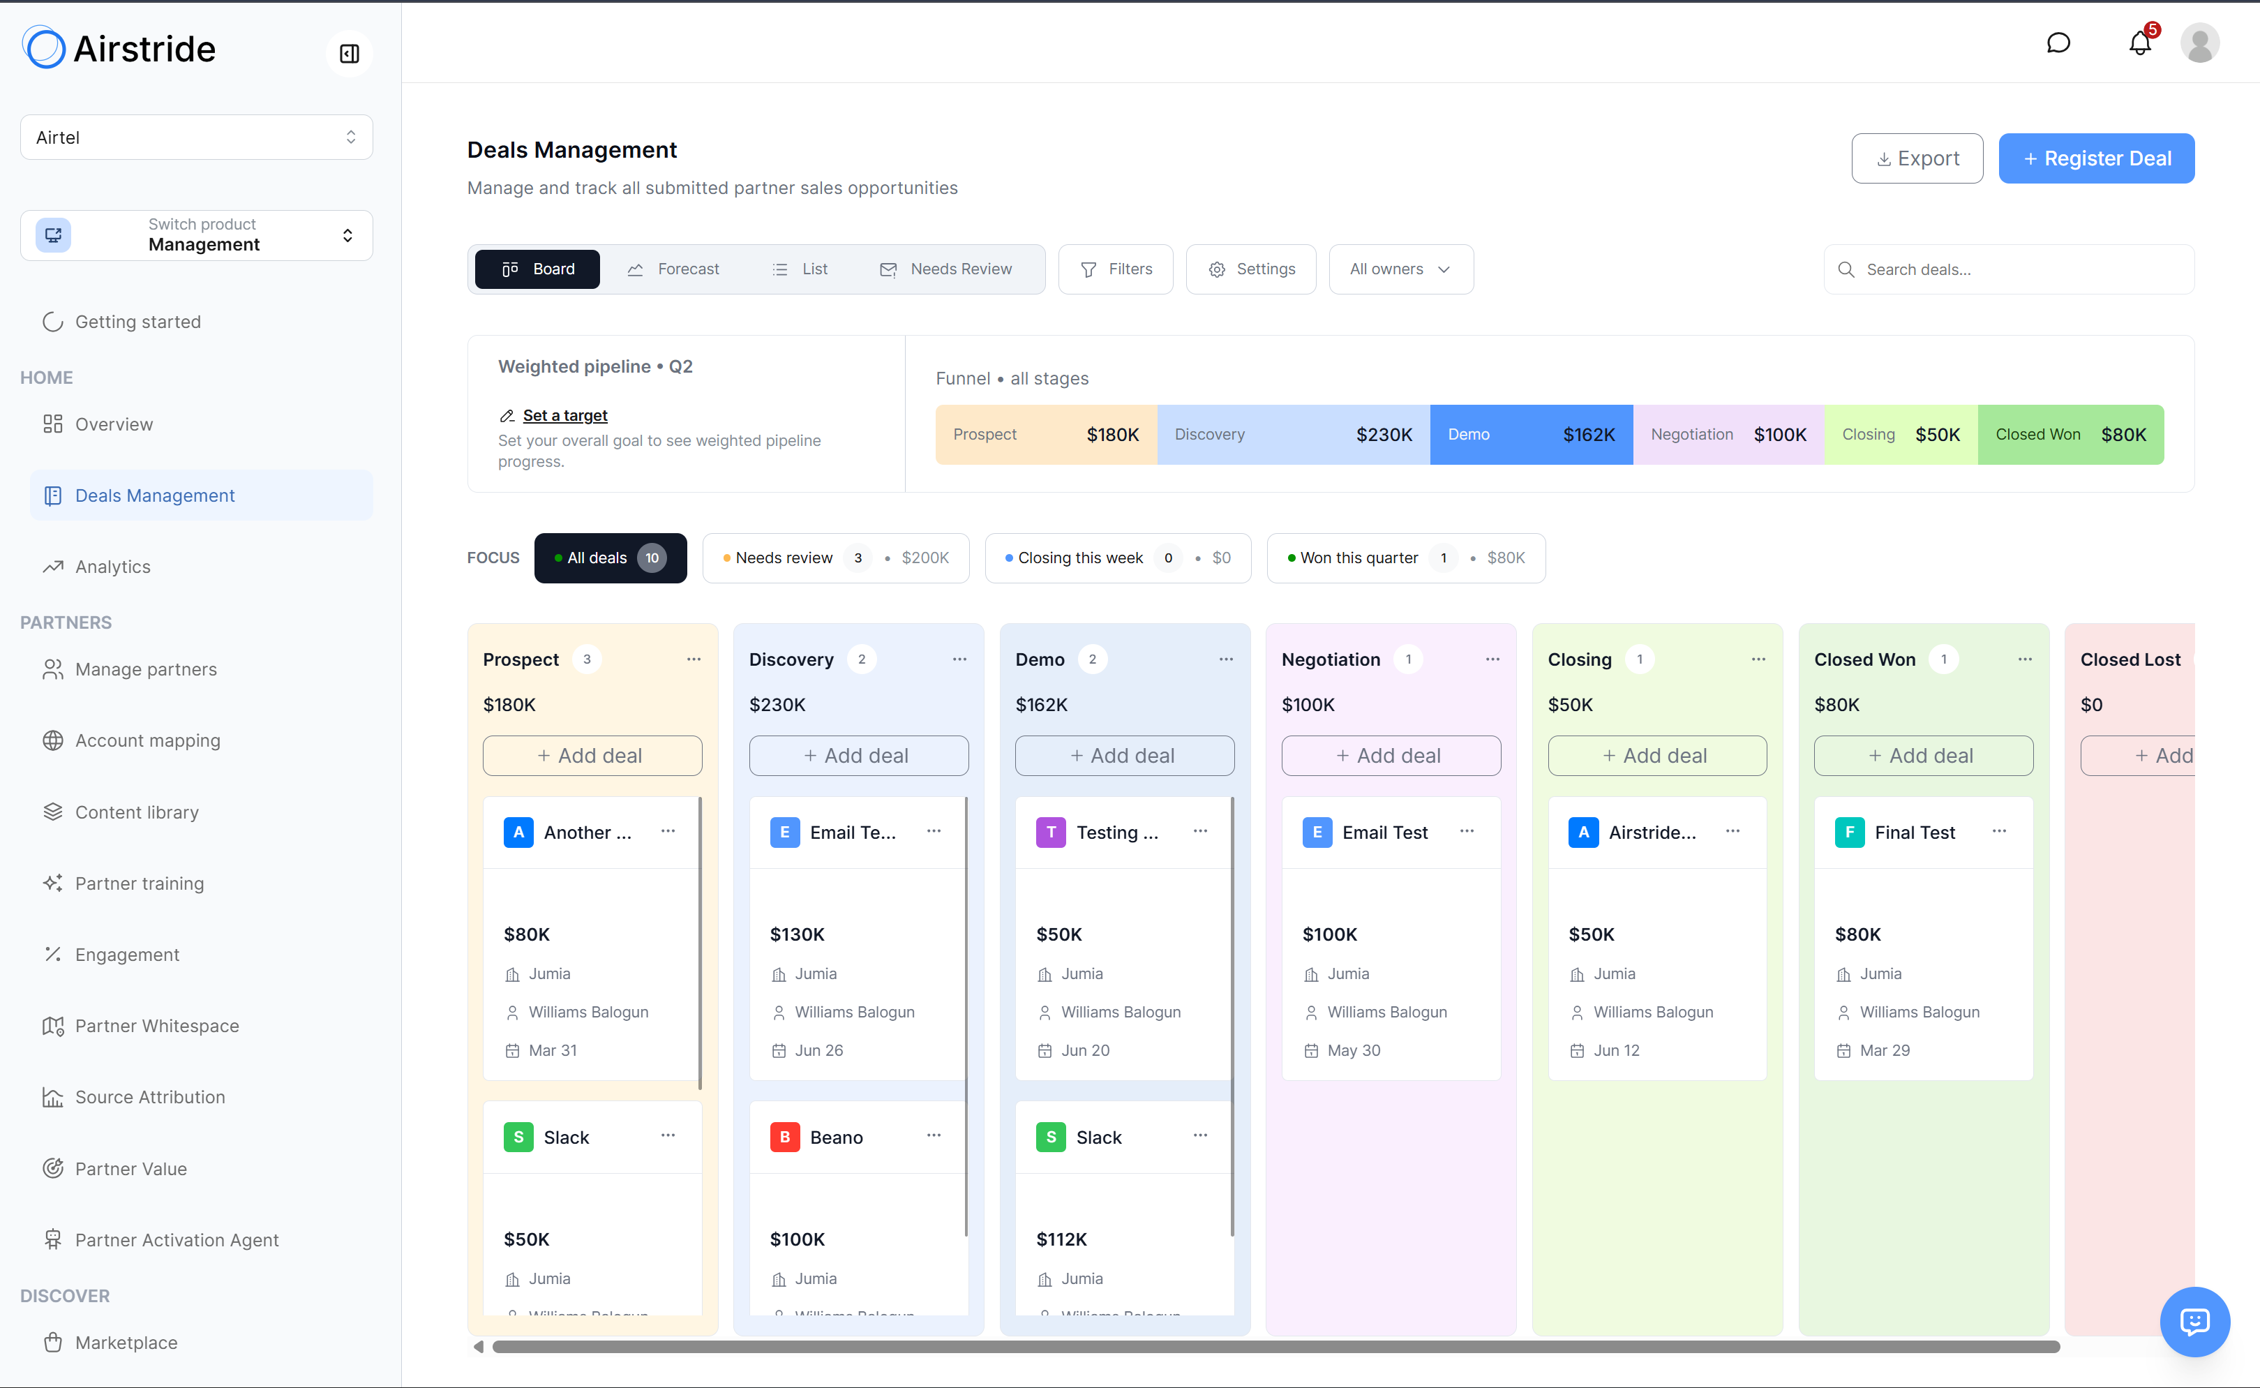Image resolution: width=2260 pixels, height=1388 pixels.
Task: Open options for Beano deal card
Action: click(934, 1135)
